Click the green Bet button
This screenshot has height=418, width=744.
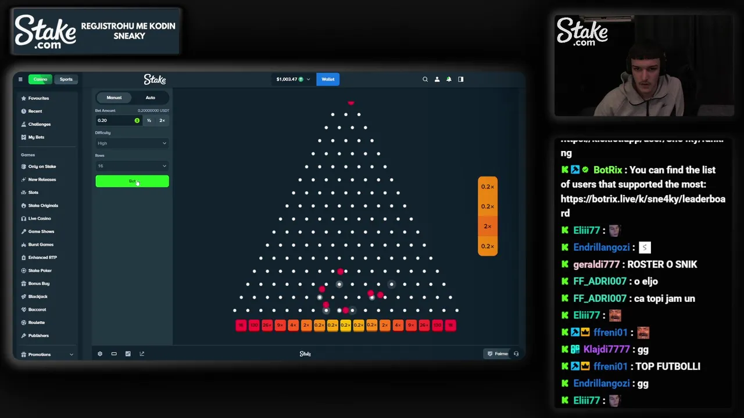(x=132, y=182)
